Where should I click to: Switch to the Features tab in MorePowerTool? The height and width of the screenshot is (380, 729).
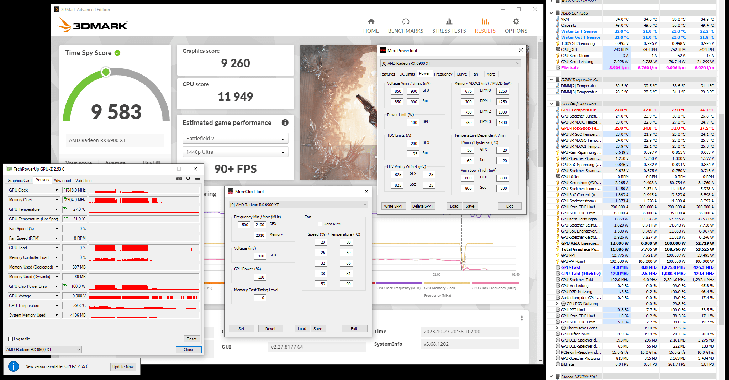click(x=387, y=74)
